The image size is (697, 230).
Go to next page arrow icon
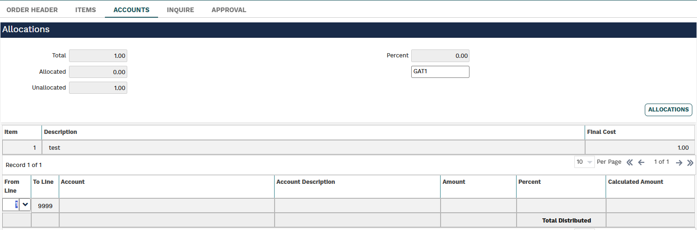679,162
